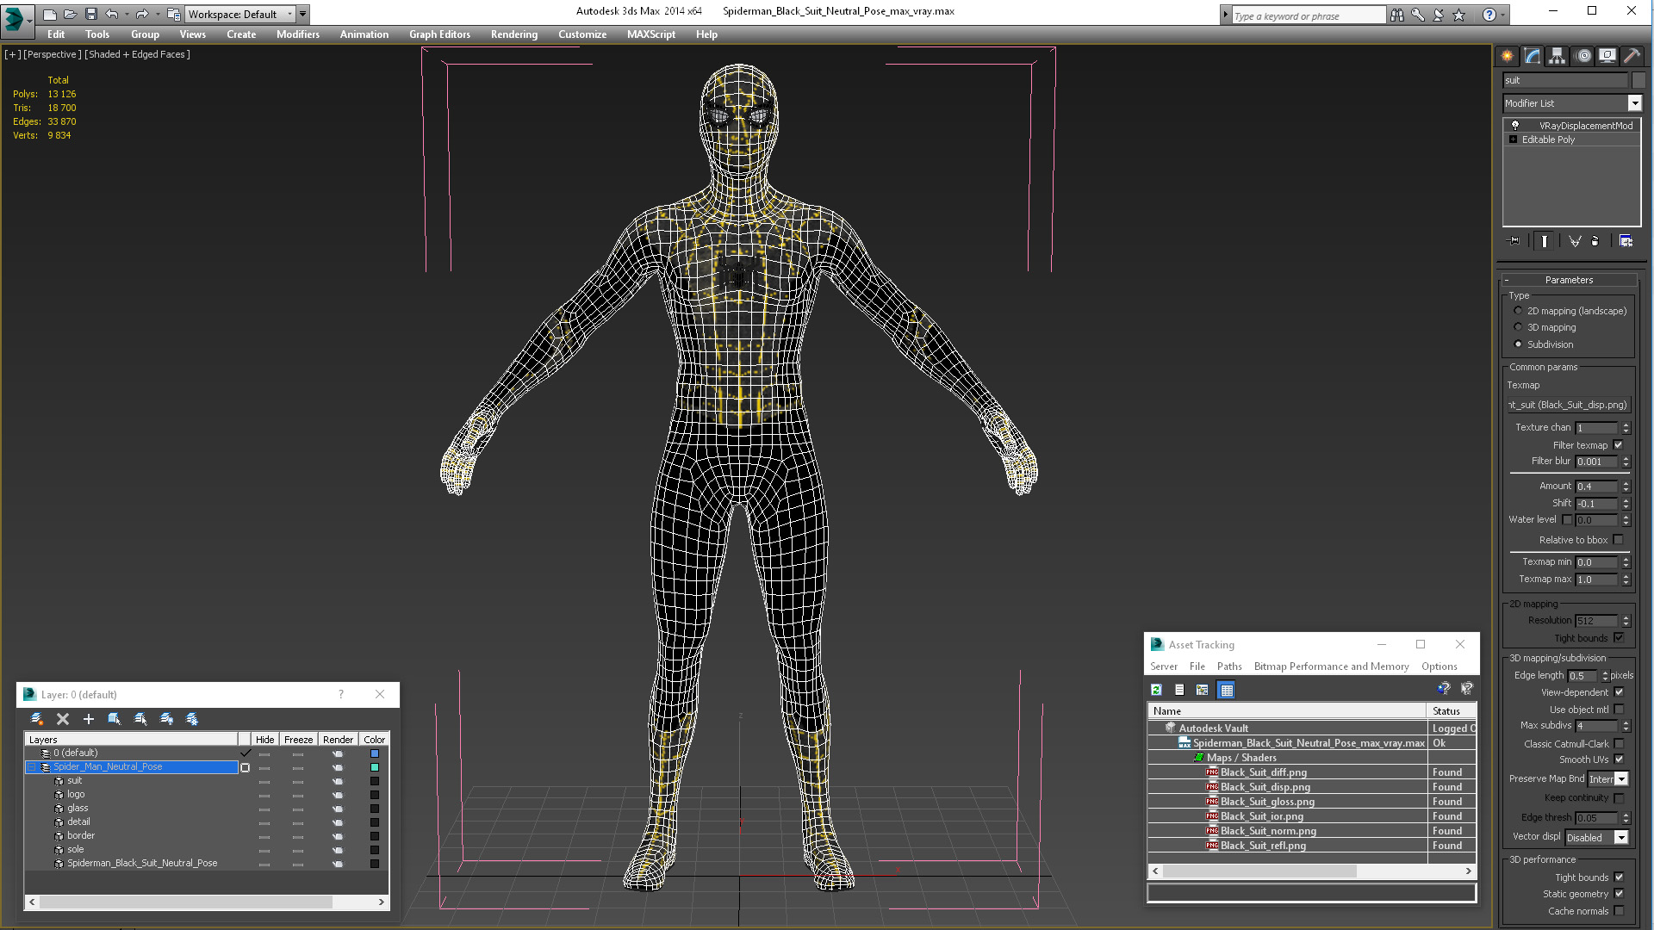The height and width of the screenshot is (930, 1654).
Task: Select 3D mapping radio button
Action: 1518,327
